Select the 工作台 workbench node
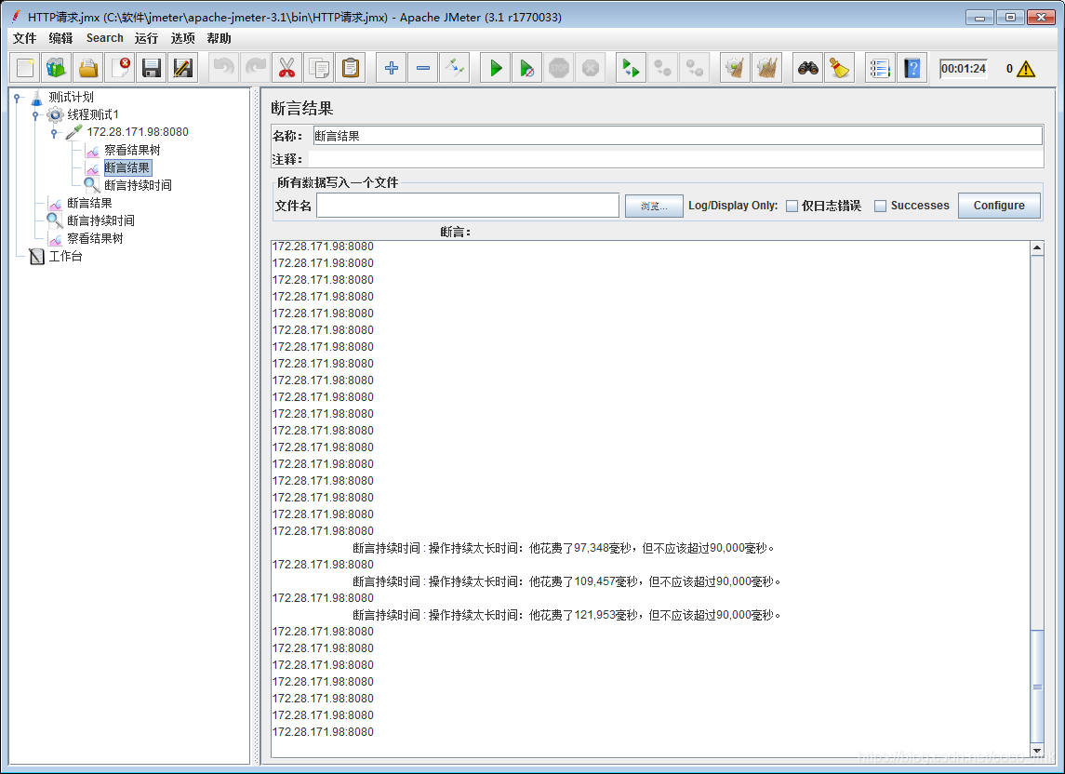The height and width of the screenshot is (774, 1065). (65, 256)
